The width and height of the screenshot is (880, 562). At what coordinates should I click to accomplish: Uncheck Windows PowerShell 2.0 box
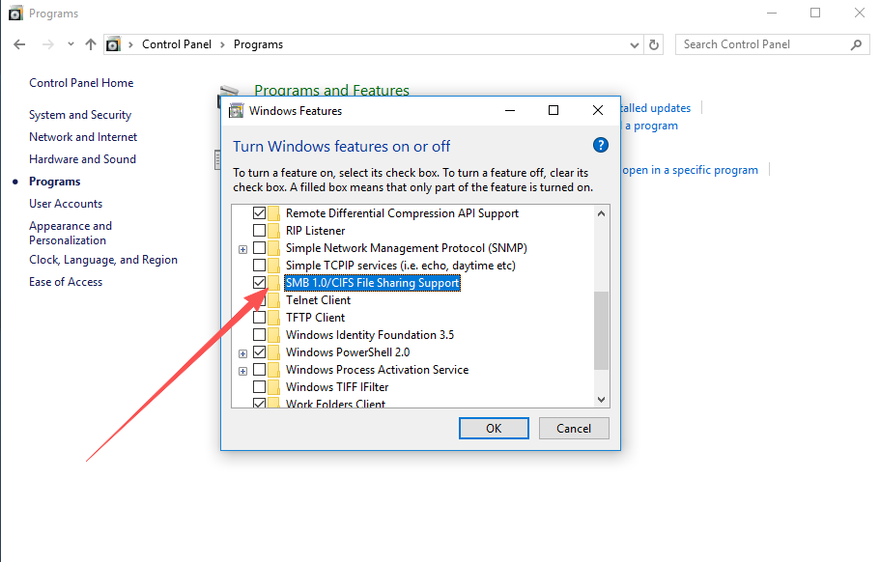coord(259,352)
